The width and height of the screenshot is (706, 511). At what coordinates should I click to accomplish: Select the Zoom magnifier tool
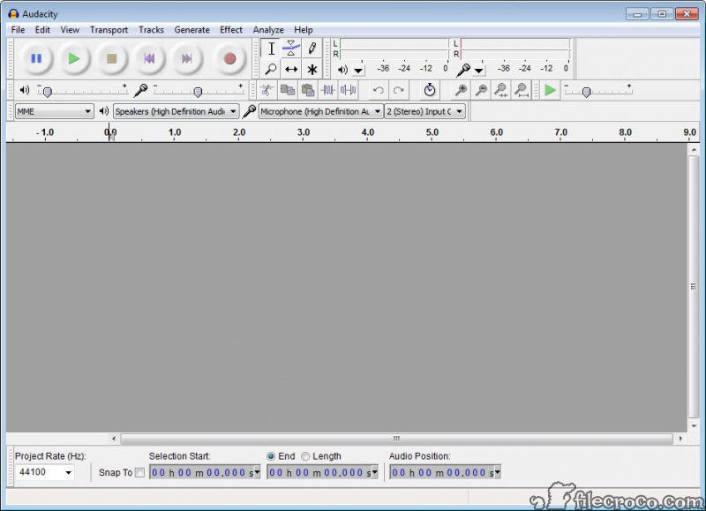point(271,70)
